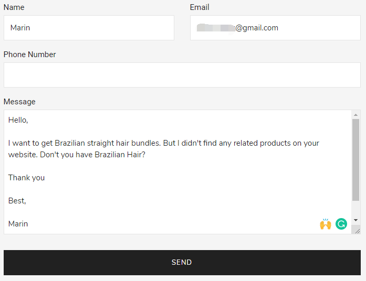
Task: Click the Message label text
Action: coord(19,102)
